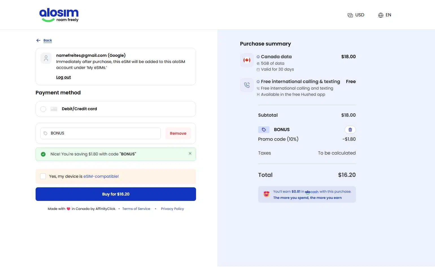This screenshot has height=267, width=435.
Task: Click the heart icon in footer
Action: coord(68,209)
